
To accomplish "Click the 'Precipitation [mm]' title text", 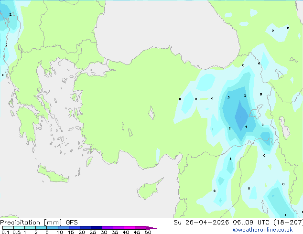I will [31, 223].
